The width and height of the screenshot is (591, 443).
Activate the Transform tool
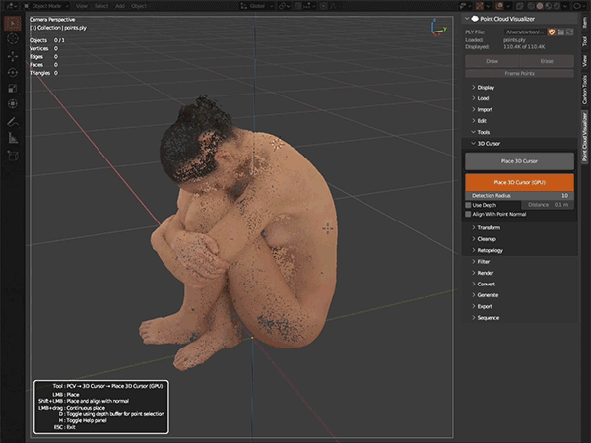coord(13,104)
